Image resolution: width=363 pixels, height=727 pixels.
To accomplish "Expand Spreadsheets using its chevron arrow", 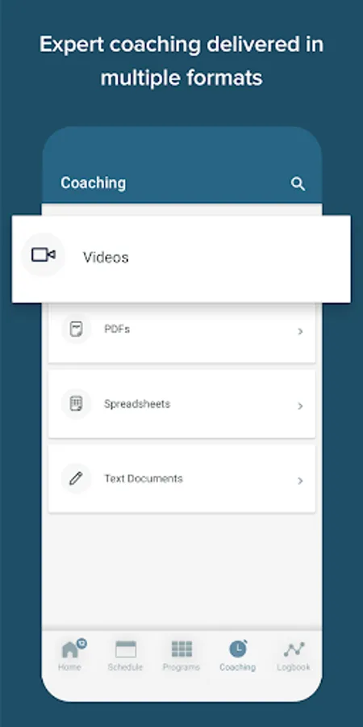I will [301, 406].
